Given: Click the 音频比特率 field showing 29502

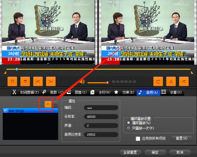Looking at the screenshot, I should click(x=101, y=135).
